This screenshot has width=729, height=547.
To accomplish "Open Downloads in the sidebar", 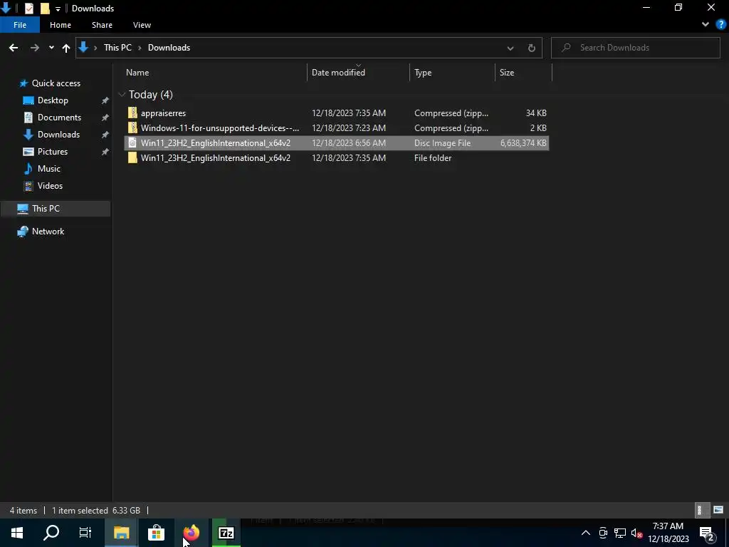I will [58, 135].
